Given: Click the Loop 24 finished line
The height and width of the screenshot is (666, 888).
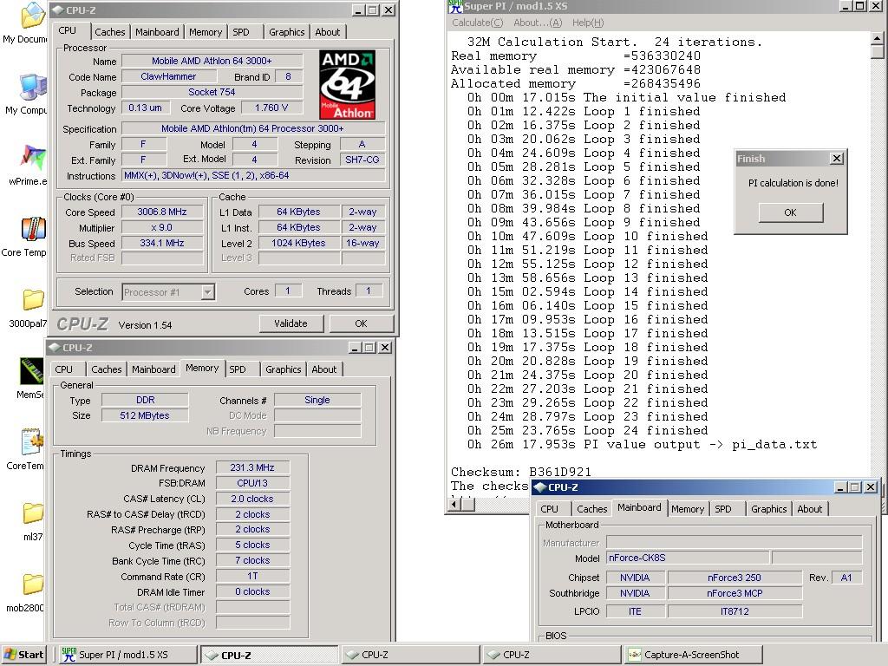Looking at the screenshot, I should coord(588,430).
